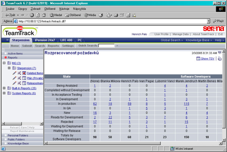Print the page with the printer toolbar icon

click(x=116, y=15)
